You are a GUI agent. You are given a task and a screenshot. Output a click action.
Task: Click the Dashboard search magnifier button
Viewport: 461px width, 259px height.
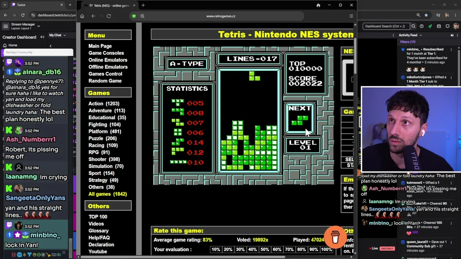[x=413, y=26]
